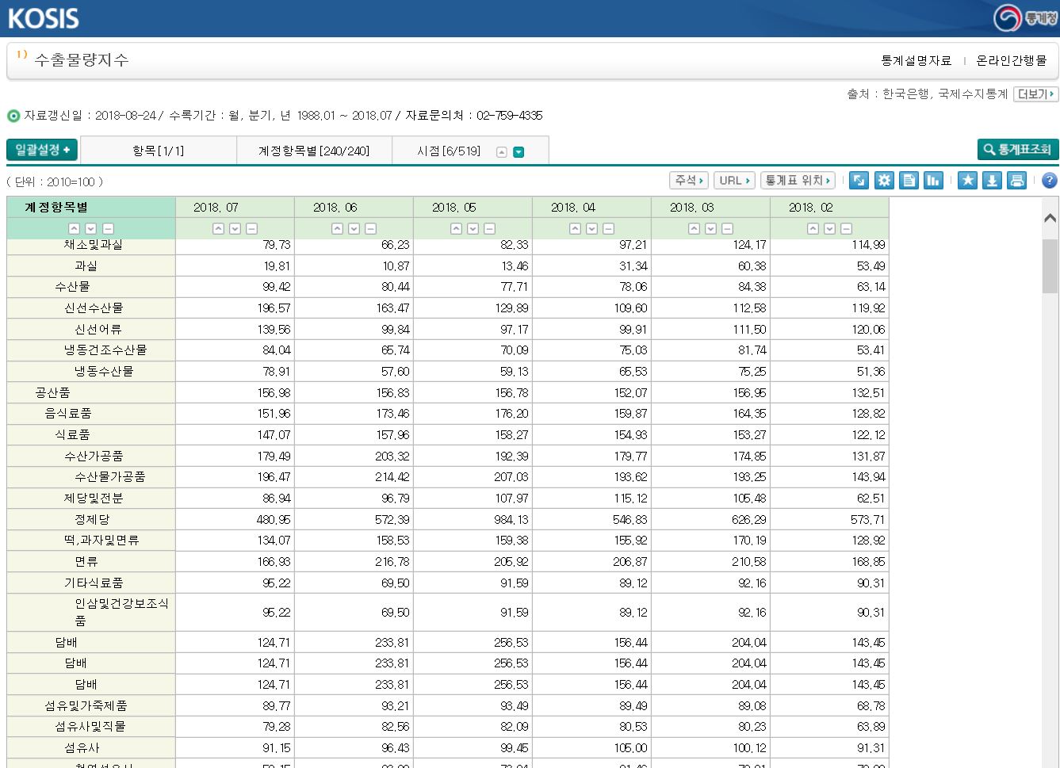Click the full-screen expand table icon
The height and width of the screenshot is (768, 1060).
tap(859, 181)
